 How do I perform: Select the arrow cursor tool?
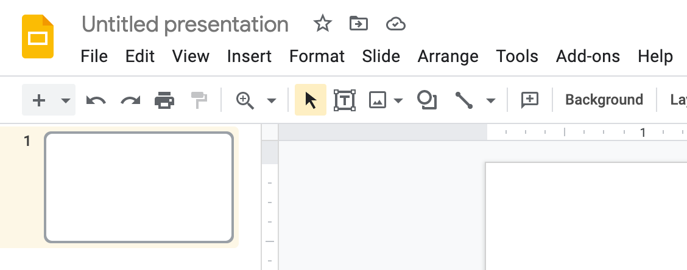click(311, 100)
